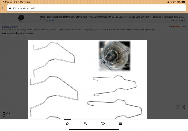Click the 3,5 star rating
The height and width of the screenshot is (131, 188).
[175, 26]
